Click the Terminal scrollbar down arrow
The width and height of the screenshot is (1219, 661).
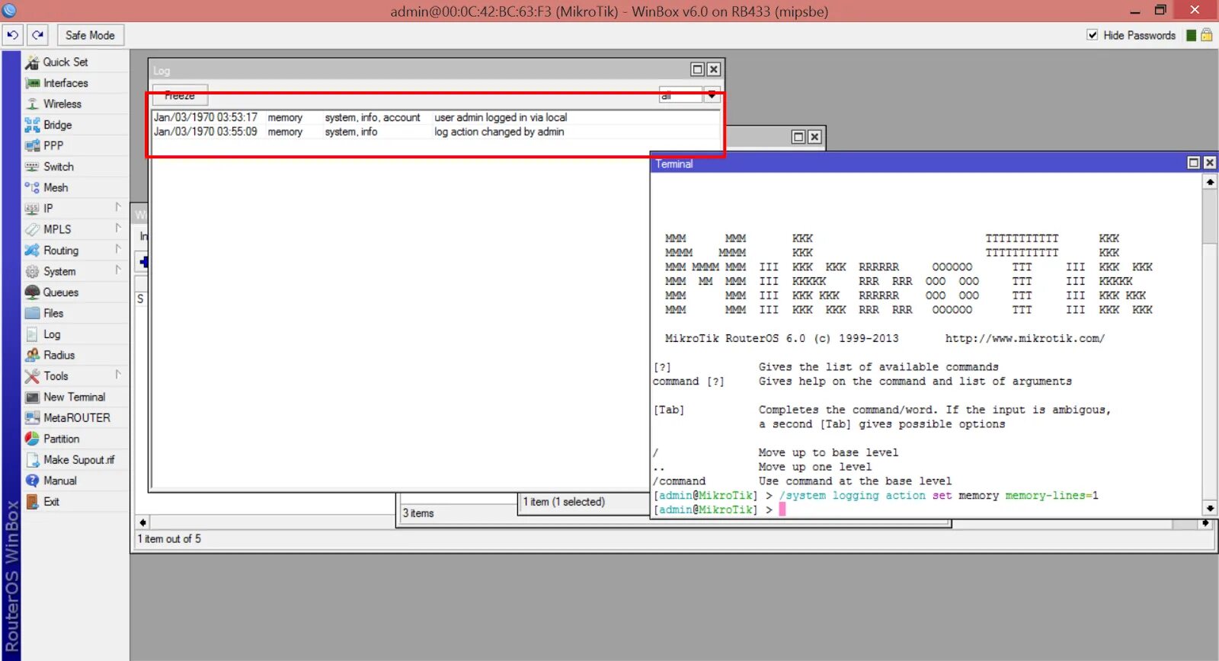(1209, 508)
